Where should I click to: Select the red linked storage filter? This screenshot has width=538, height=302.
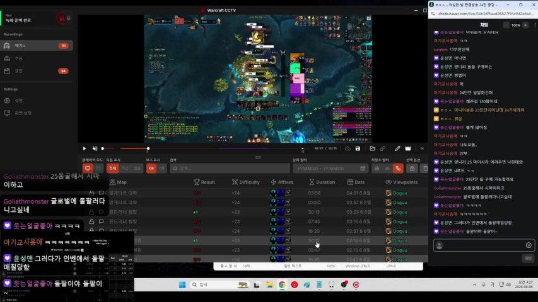click(x=398, y=169)
